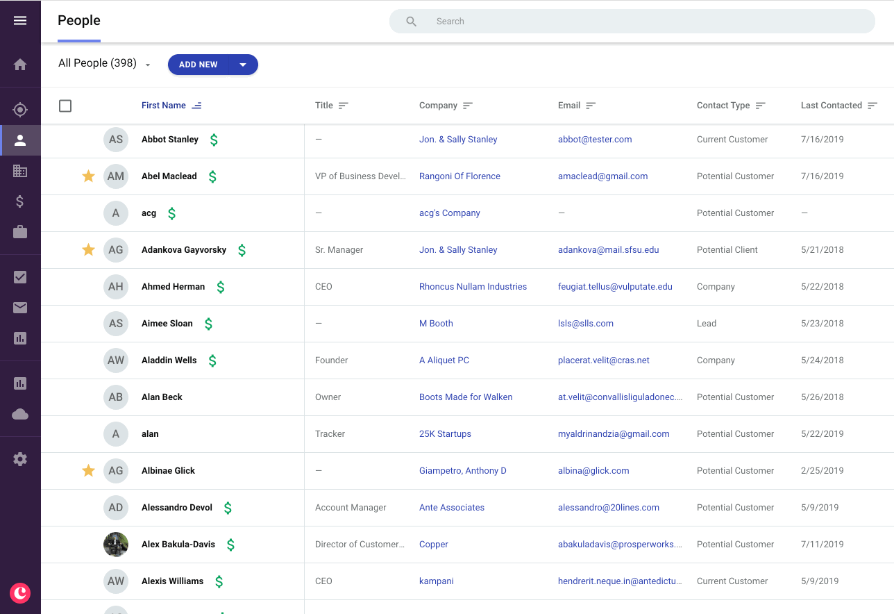Open the Albinae Glick contact name

click(x=168, y=471)
